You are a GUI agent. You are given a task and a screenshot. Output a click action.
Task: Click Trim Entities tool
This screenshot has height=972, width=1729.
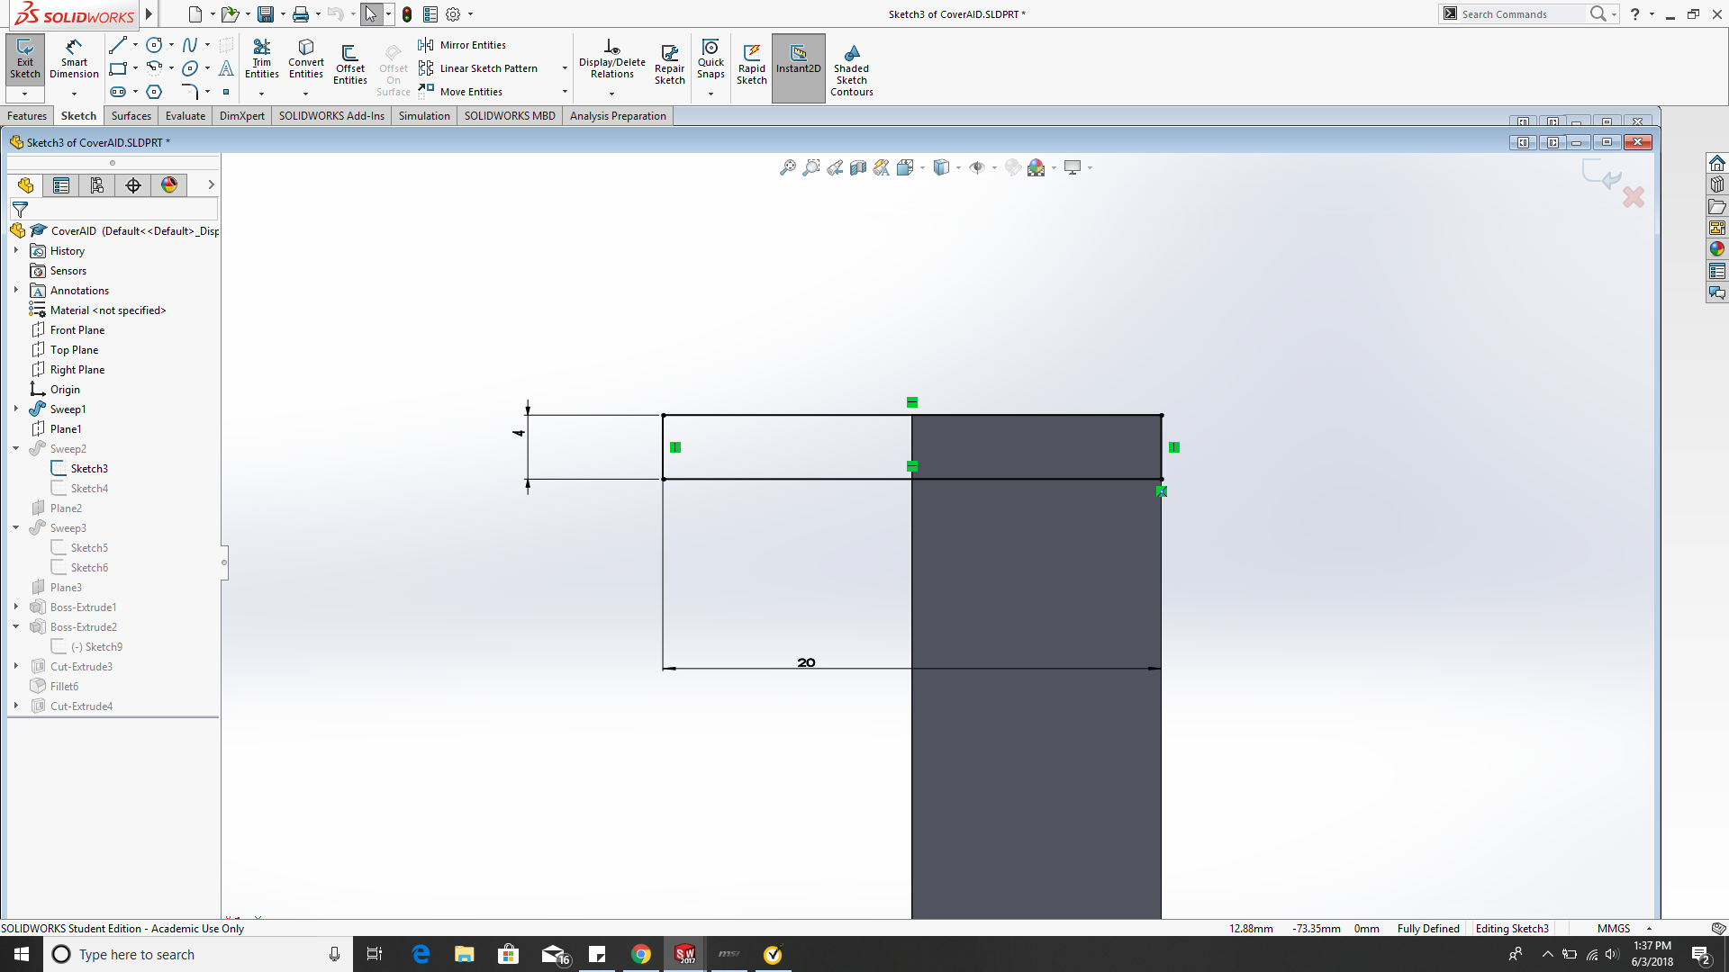point(262,59)
